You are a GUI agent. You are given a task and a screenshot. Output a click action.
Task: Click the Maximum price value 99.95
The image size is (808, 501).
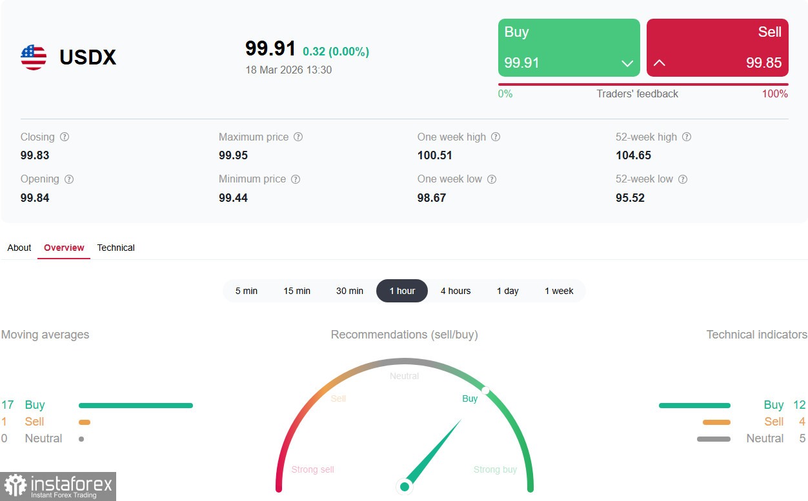[233, 155]
